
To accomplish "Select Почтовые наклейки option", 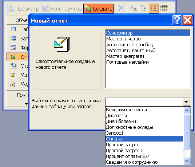I will pyautogui.click(x=148, y=62).
